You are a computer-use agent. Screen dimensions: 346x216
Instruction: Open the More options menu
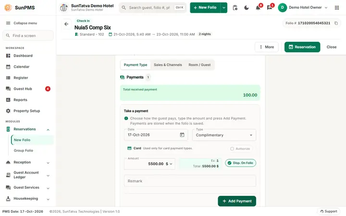click(267, 47)
